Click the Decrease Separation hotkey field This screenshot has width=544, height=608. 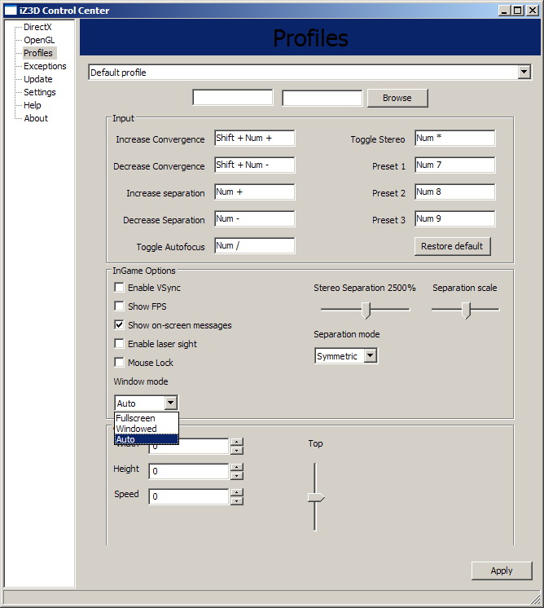pyautogui.click(x=255, y=218)
